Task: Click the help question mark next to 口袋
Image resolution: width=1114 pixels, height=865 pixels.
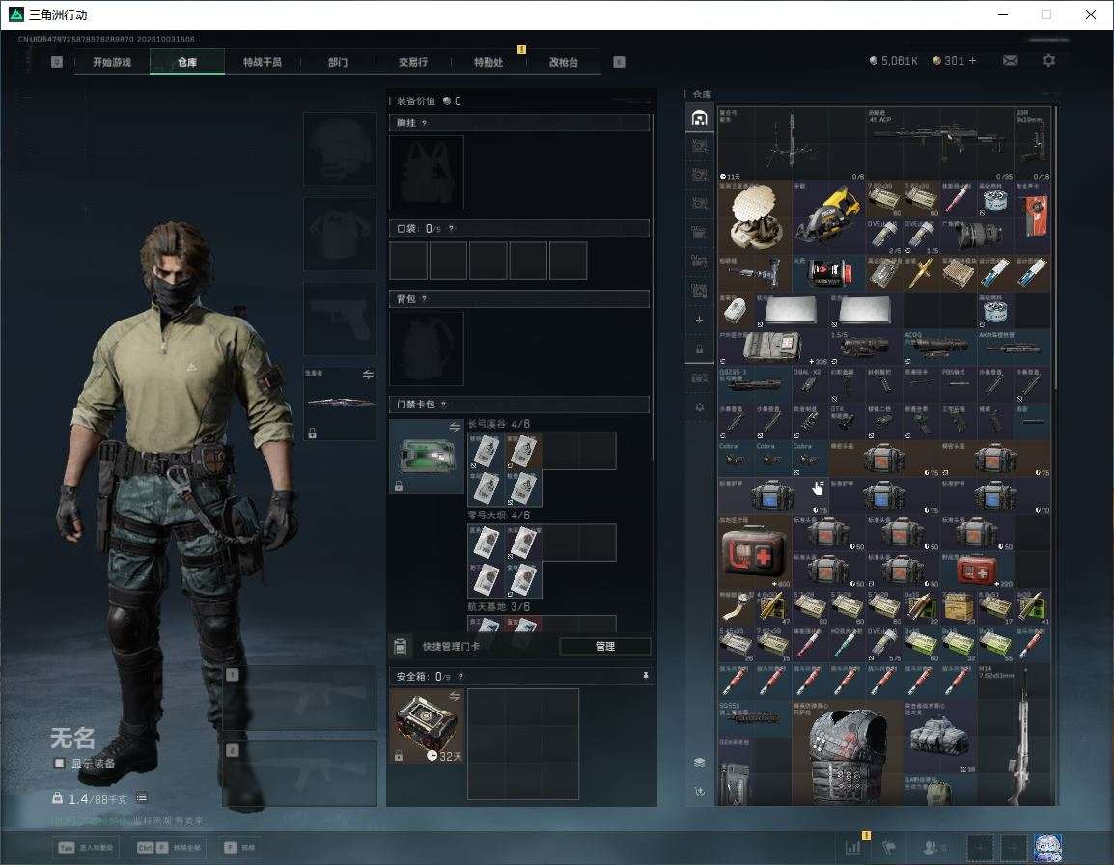Action: [x=451, y=228]
